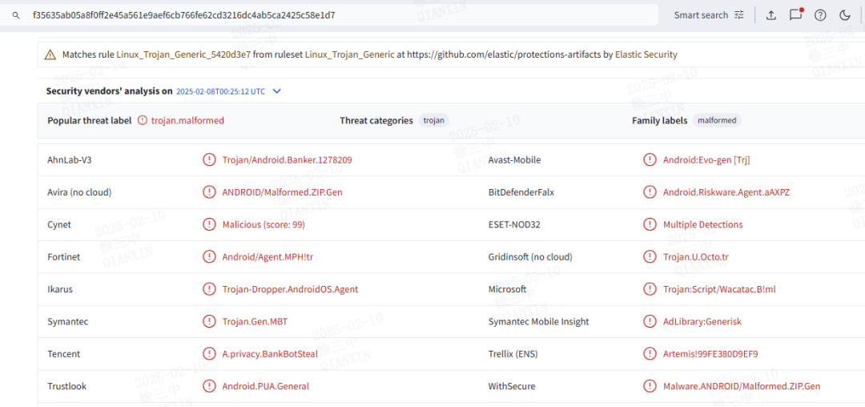Click the Avira (no cloud) vendor name

(x=79, y=192)
